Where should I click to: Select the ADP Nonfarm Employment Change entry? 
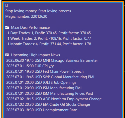54,99
